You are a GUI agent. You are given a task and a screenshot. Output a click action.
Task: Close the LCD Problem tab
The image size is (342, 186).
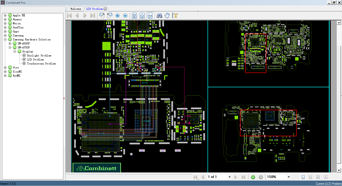[105, 9]
